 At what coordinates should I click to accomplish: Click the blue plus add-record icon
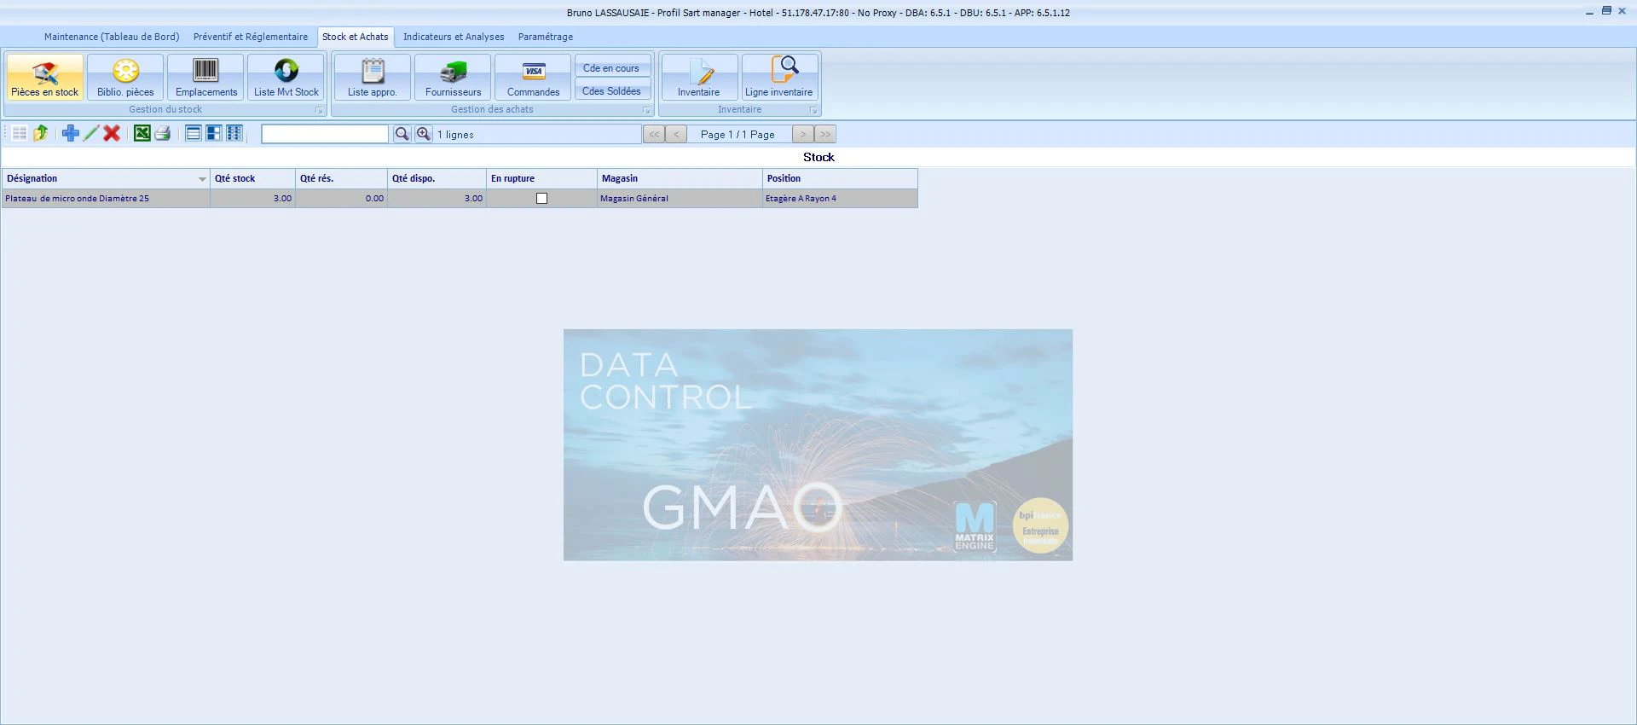click(x=71, y=133)
